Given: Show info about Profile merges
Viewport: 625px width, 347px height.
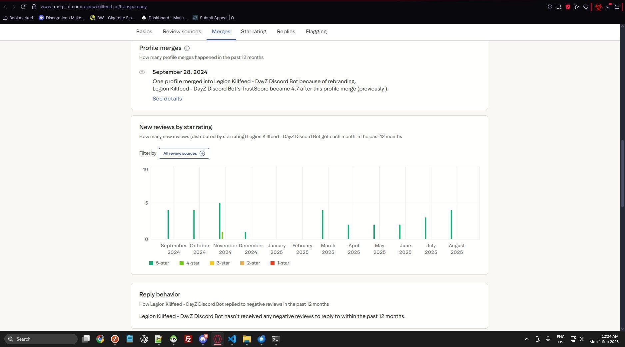Looking at the screenshot, I should 187,48.
